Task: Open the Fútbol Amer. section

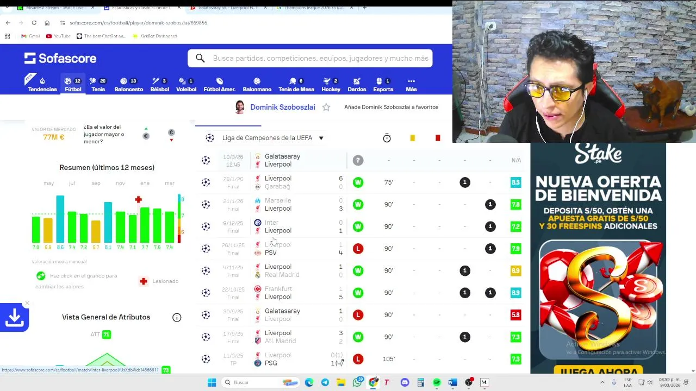Action: click(x=219, y=85)
